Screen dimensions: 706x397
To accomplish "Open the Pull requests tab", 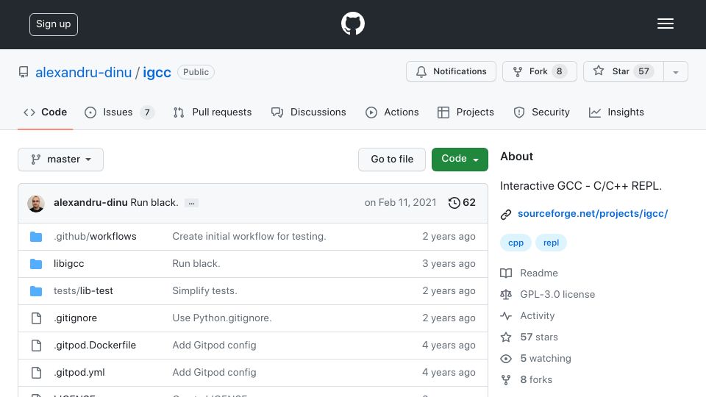I will 212,112.
